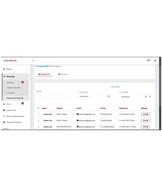The width and height of the screenshot is (162, 187).
Task: Expand the Brands menu arrow
Action: (x=27, y=69)
